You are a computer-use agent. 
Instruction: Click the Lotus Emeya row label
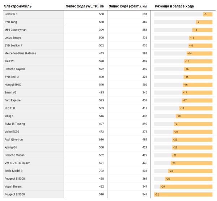[x=13, y=38]
